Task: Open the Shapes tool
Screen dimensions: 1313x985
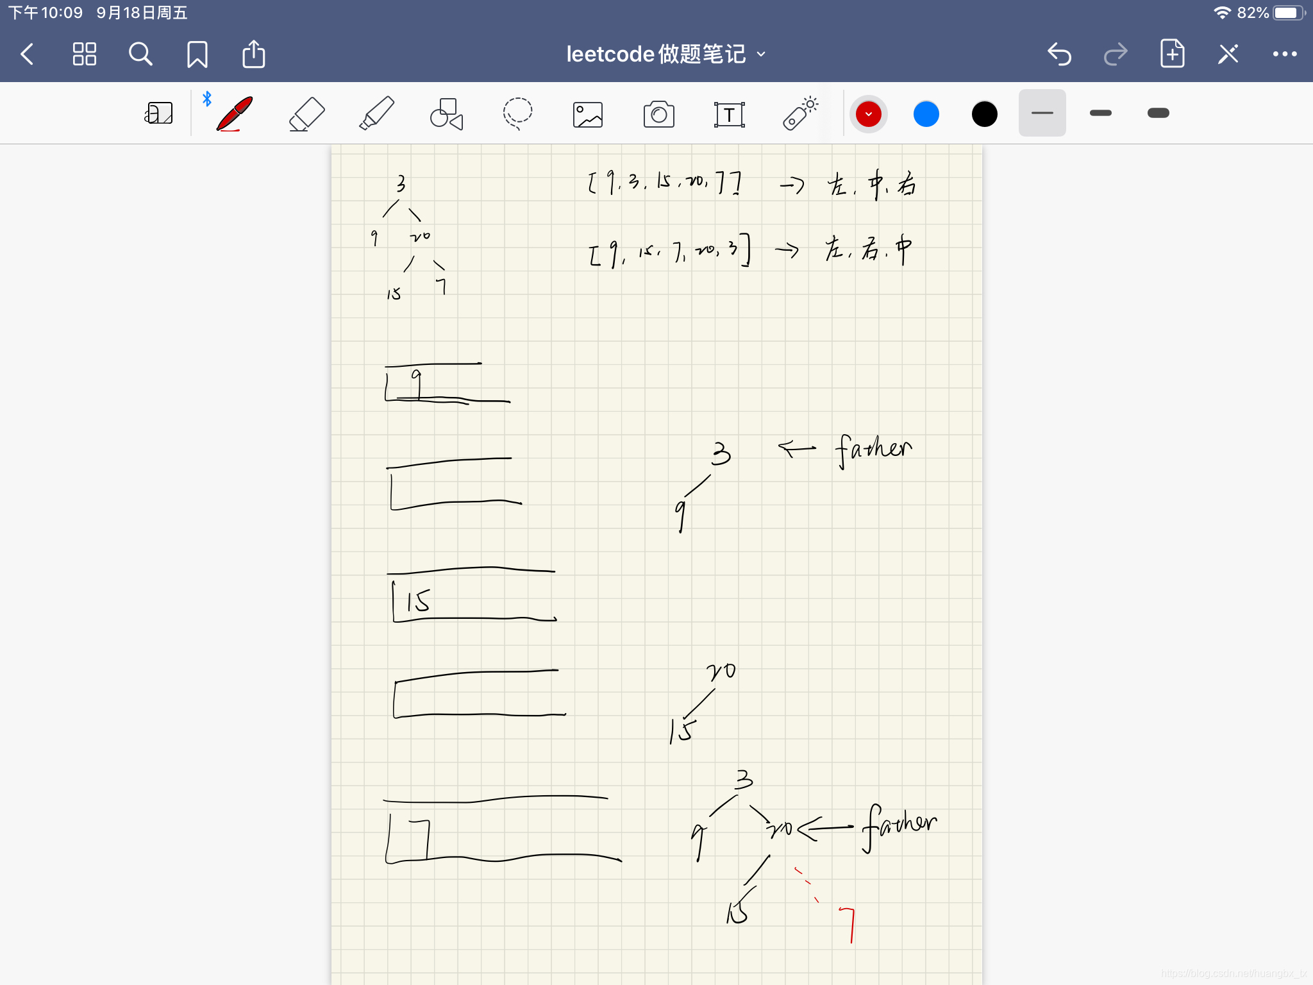Action: (x=447, y=114)
